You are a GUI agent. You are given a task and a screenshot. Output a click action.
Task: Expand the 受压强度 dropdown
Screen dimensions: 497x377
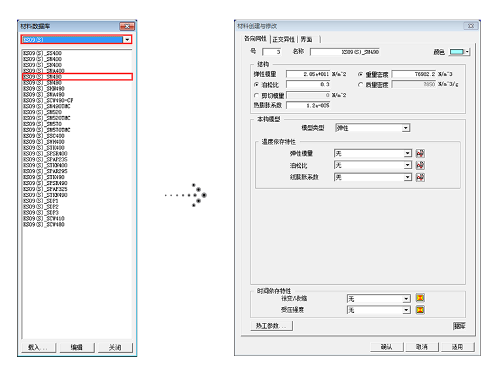click(406, 310)
